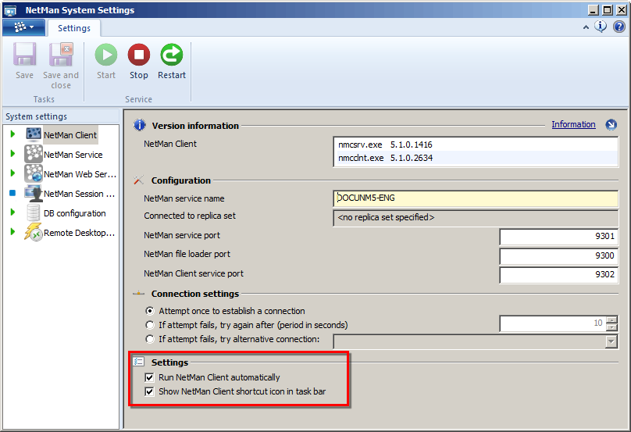The height and width of the screenshot is (432, 631).
Task: Collapse the ribbon with the up arrow
Action: [x=586, y=27]
